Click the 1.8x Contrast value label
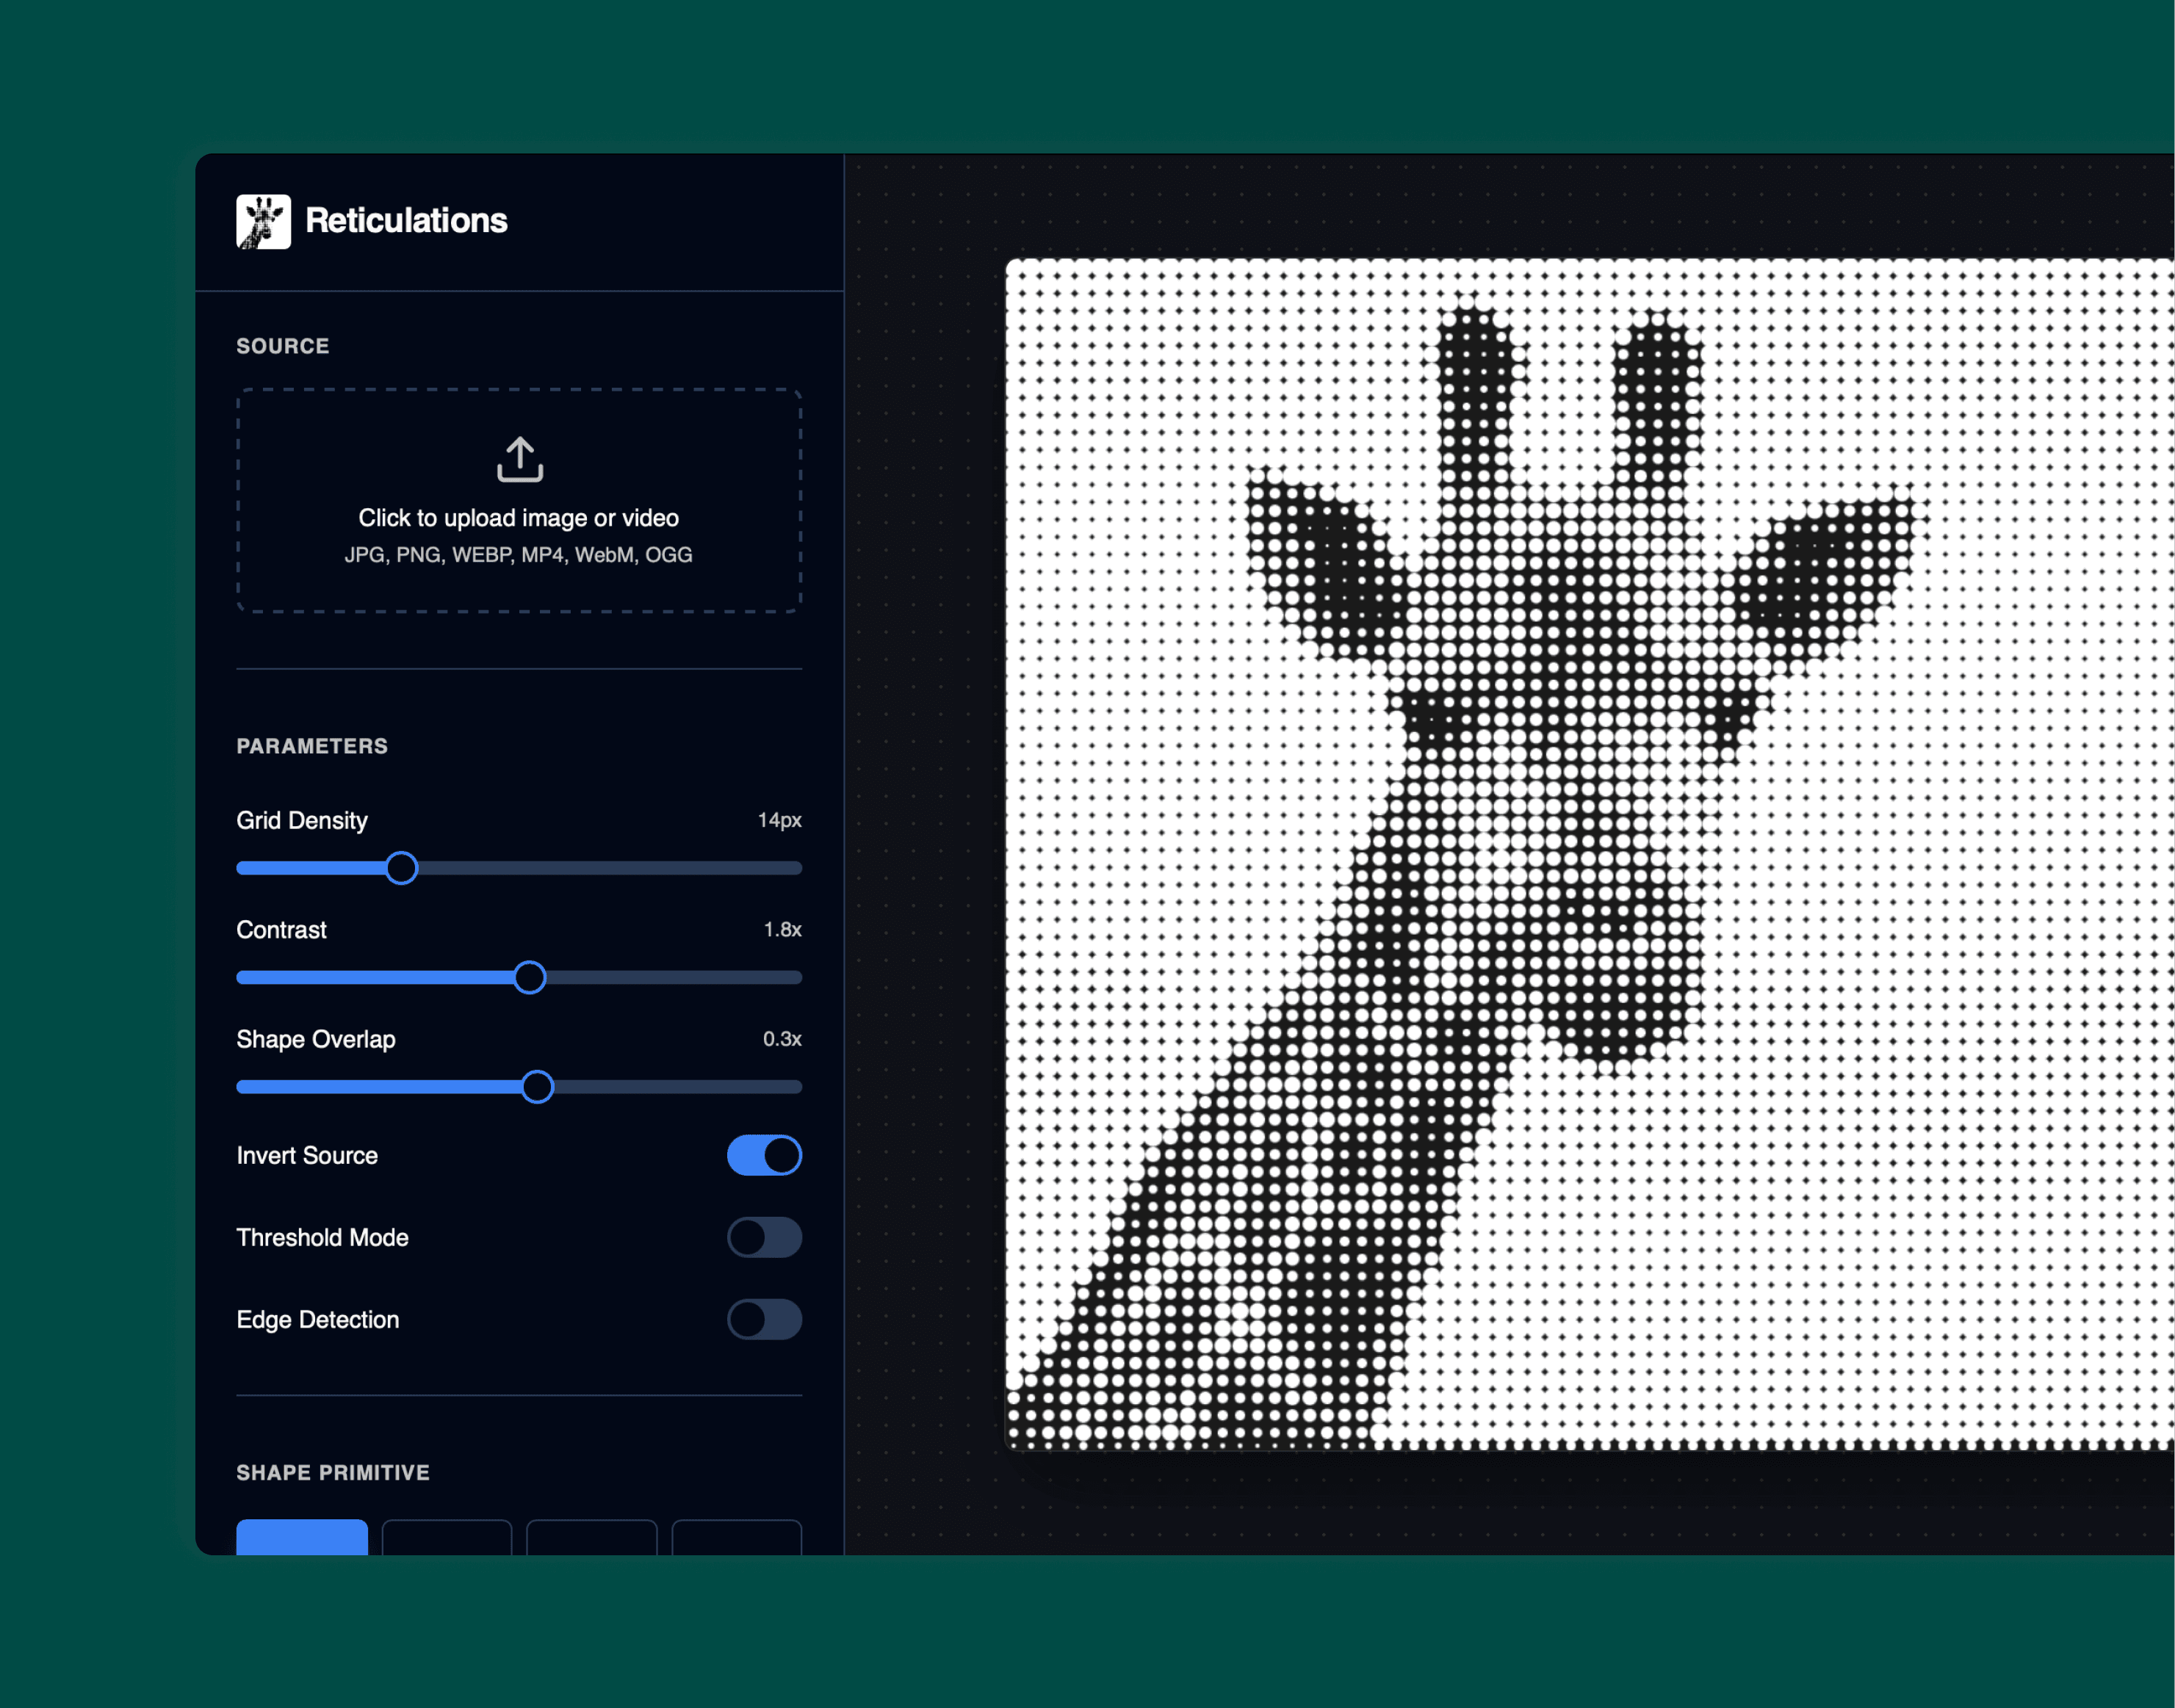The height and width of the screenshot is (1708, 2175). (782, 930)
